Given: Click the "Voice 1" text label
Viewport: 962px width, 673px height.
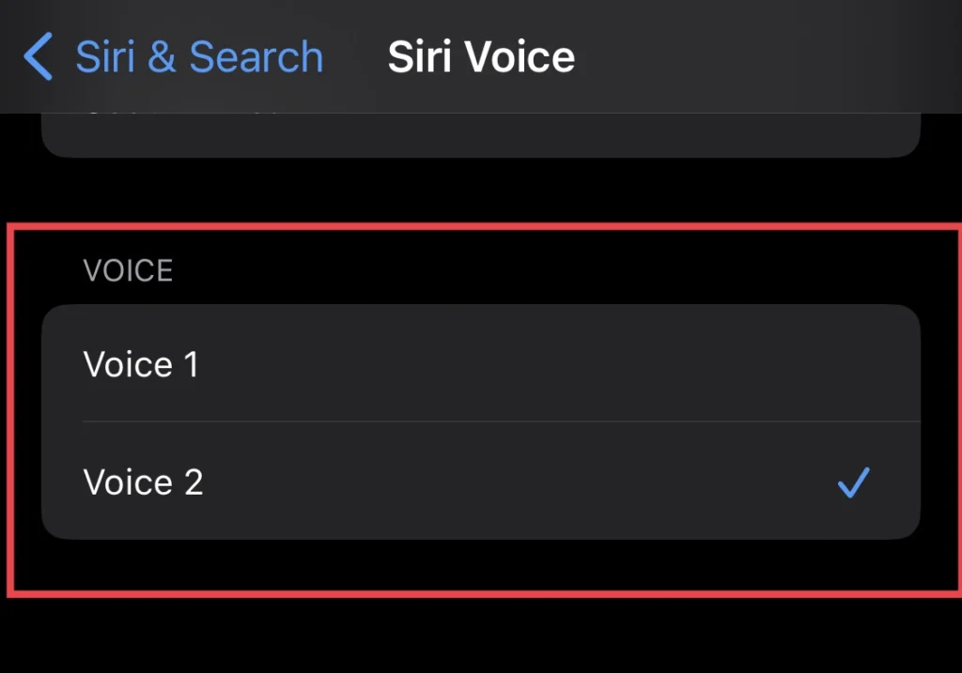Looking at the screenshot, I should point(141,364).
